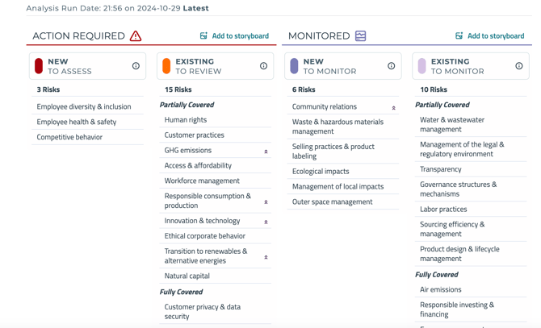Select Outer space management risk
Viewport: 541px width, 328px height.
pos(332,201)
